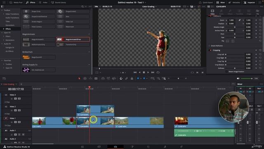264x149 pixels.
Task: Add keyframe for Rotation Angle
Action: (x=256, y=27)
